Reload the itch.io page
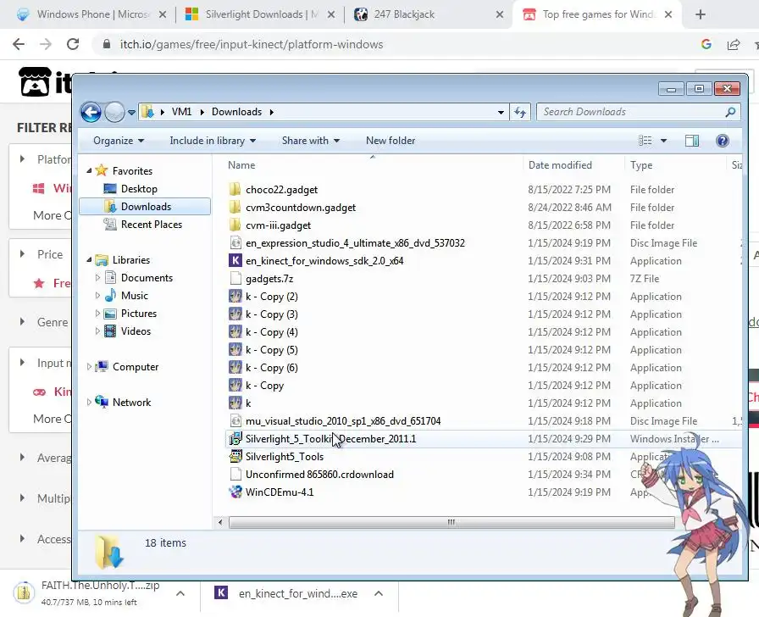759x617 pixels. pyautogui.click(x=73, y=44)
